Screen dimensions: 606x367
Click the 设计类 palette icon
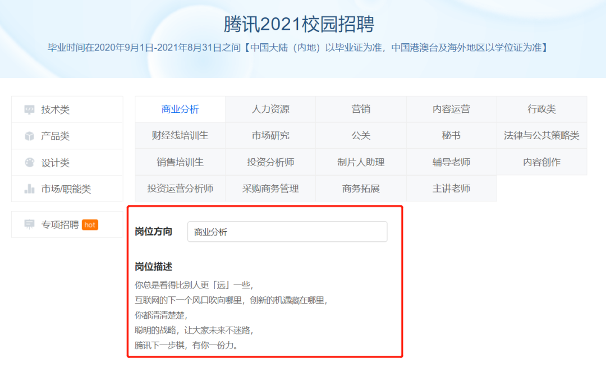[x=29, y=163]
